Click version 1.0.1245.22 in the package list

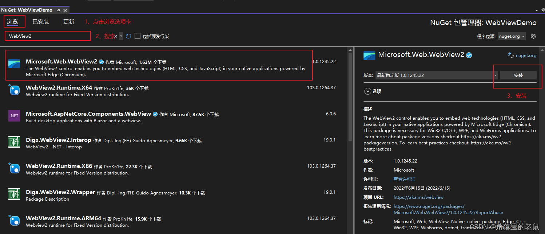tap(324, 62)
